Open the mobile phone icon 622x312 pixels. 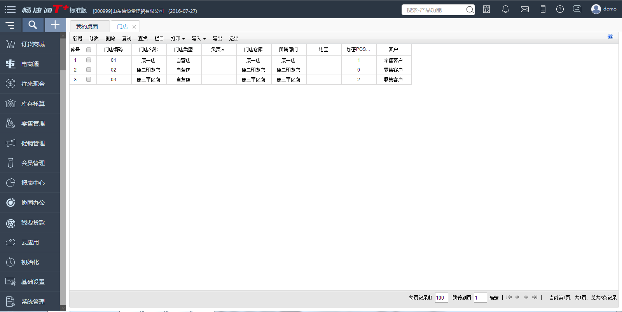tap(543, 9)
